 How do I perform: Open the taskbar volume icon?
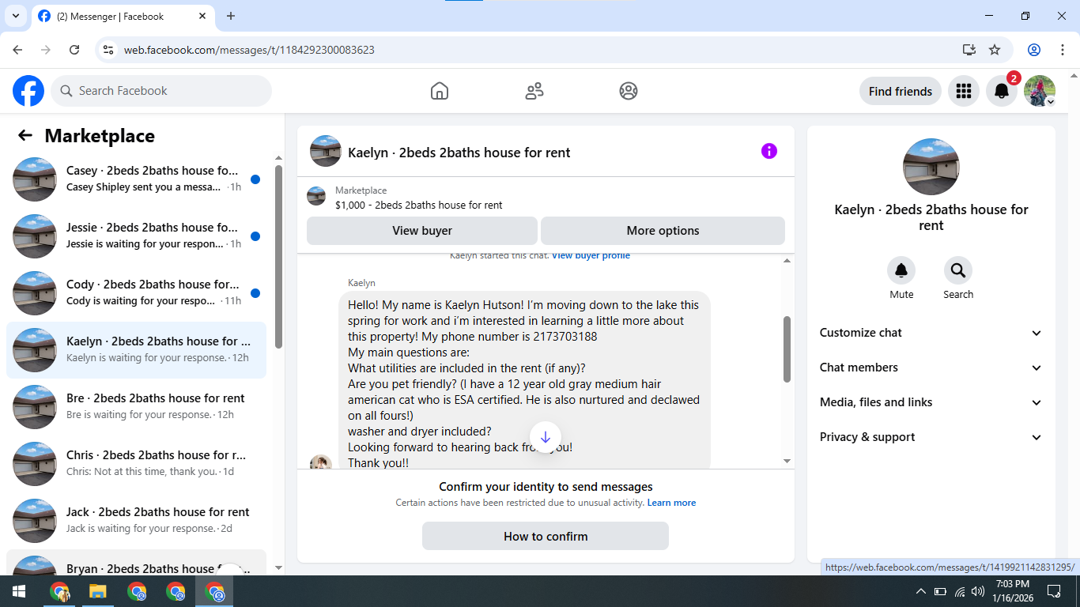pos(978,591)
